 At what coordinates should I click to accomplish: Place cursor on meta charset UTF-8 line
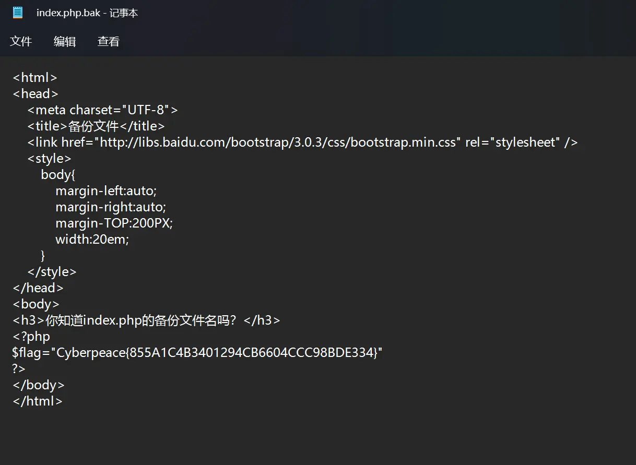(103, 110)
